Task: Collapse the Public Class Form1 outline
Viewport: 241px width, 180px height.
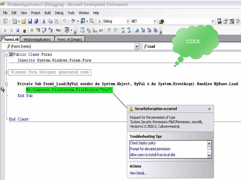Action: [x=7, y=55]
